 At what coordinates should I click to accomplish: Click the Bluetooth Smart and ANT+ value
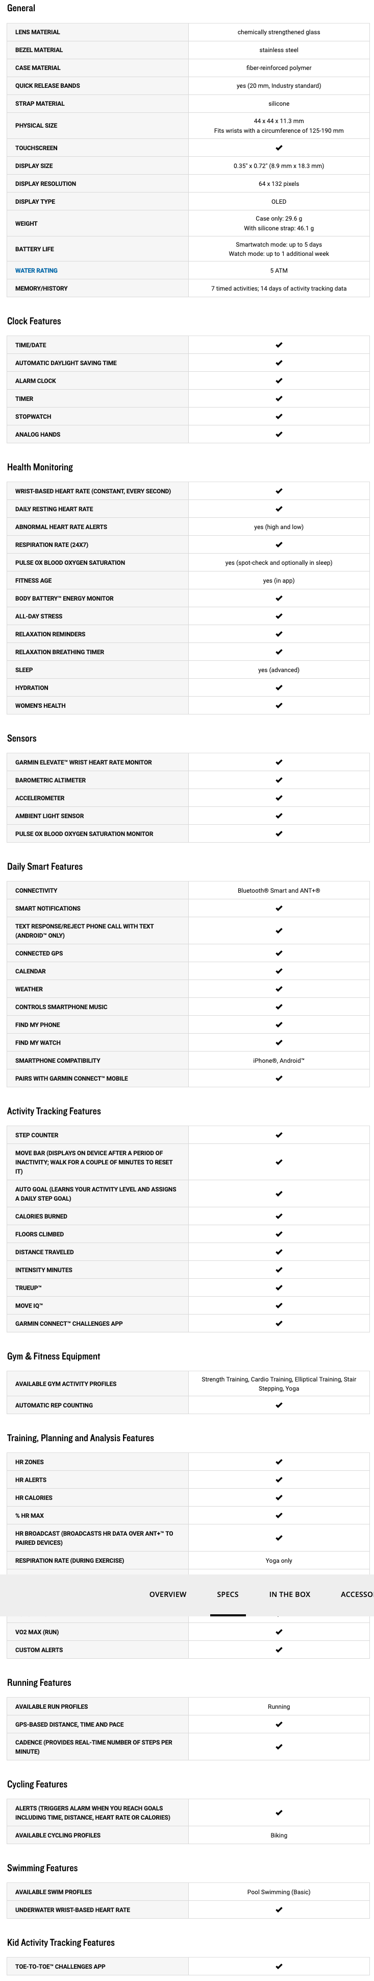[x=279, y=891]
